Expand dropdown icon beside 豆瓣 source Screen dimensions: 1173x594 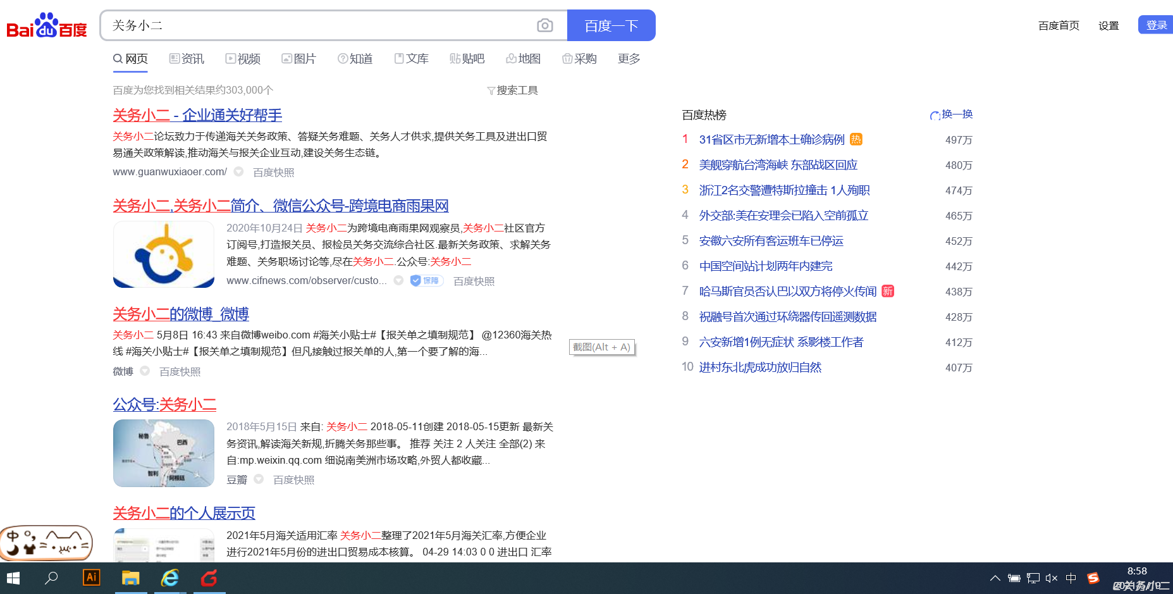coord(259,479)
